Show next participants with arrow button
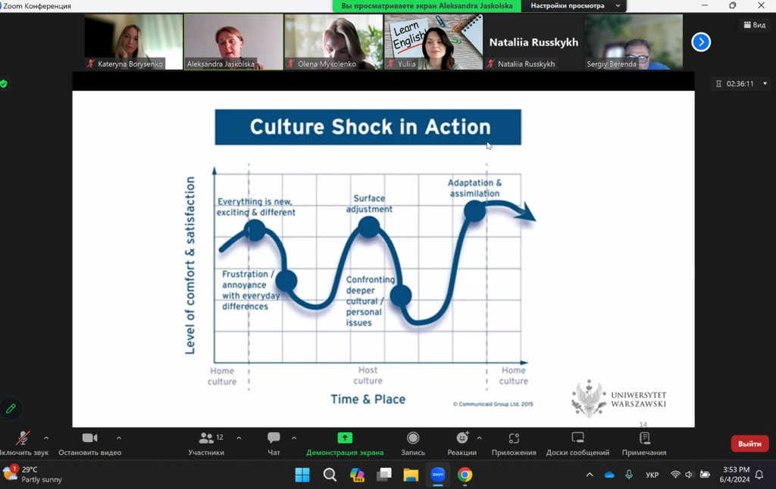Viewport: 776px width, 489px height. click(x=701, y=42)
